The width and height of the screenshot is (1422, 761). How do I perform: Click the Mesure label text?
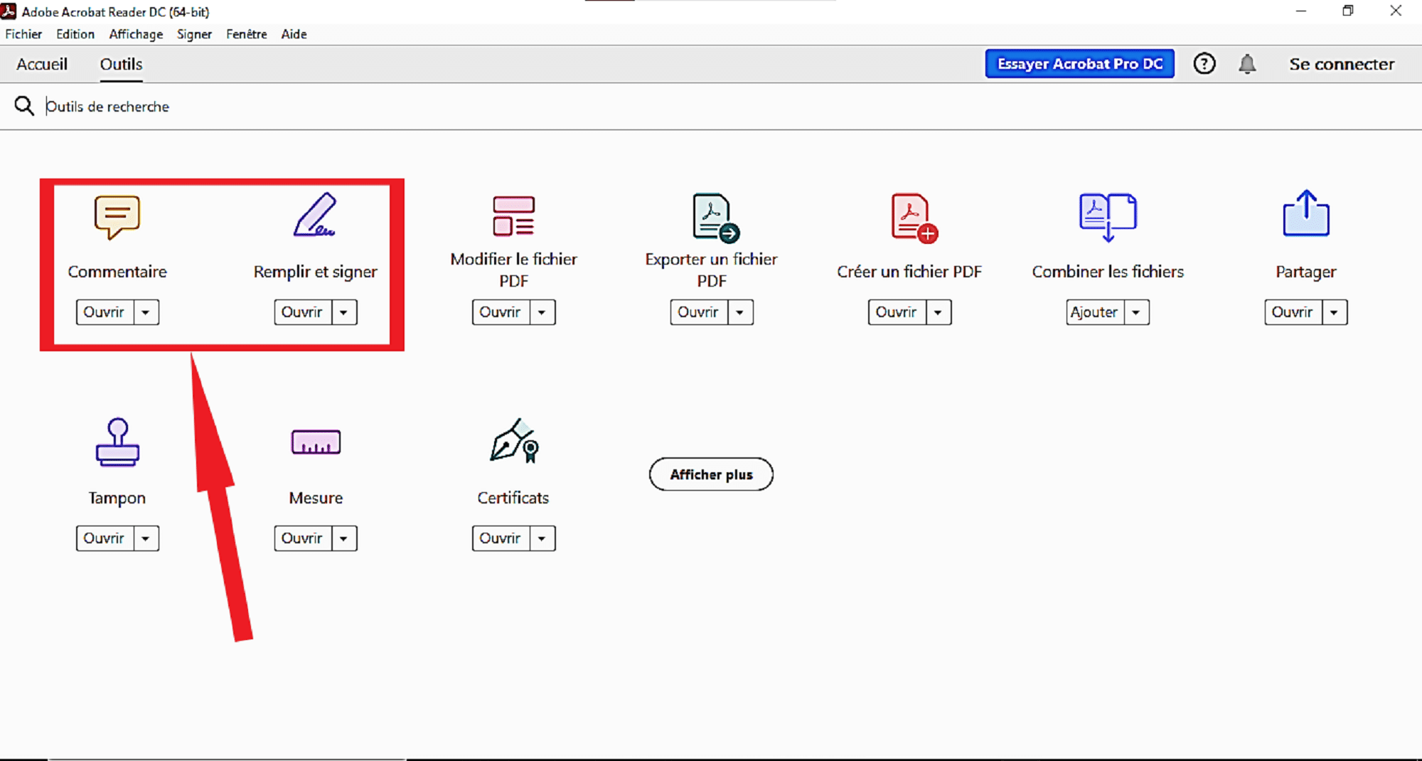[x=316, y=498]
